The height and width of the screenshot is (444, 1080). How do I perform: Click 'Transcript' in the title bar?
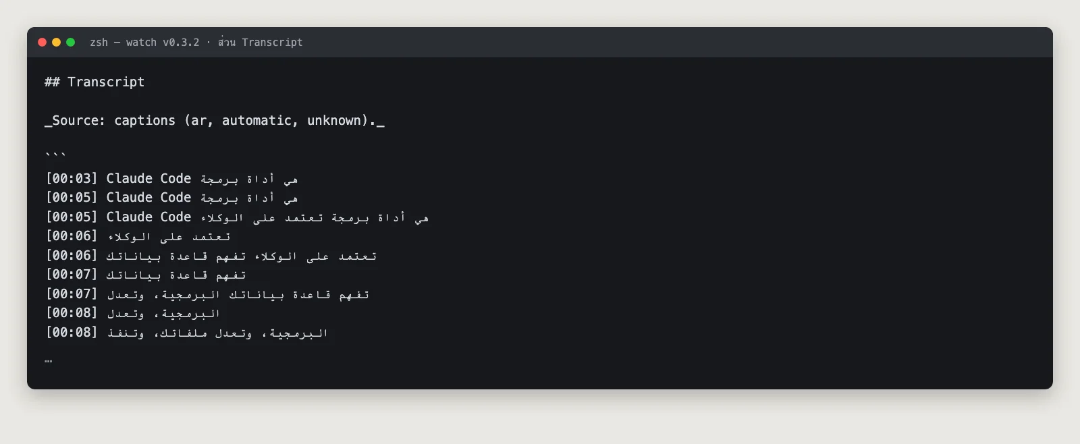coord(272,42)
